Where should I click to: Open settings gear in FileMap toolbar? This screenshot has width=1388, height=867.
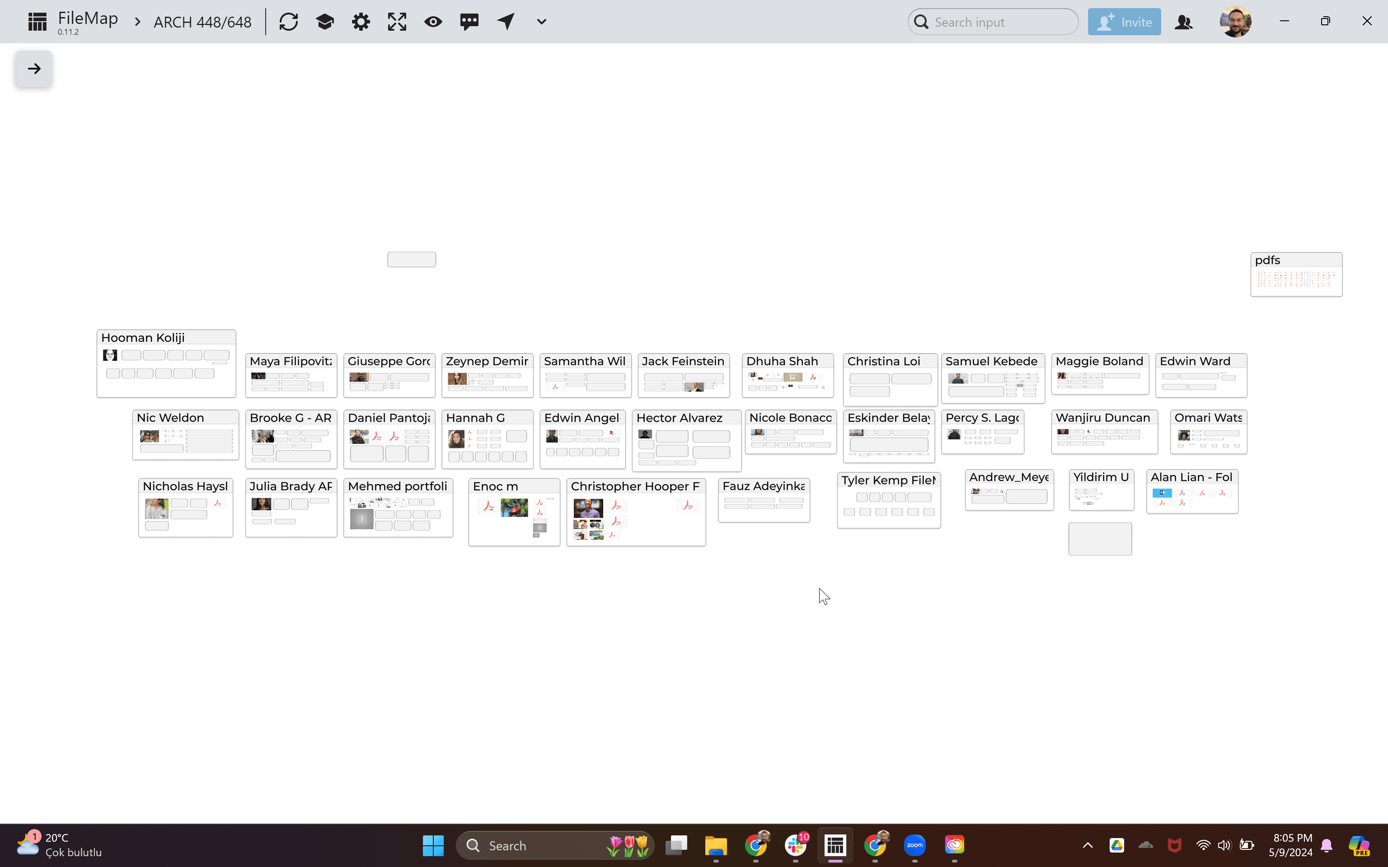(x=361, y=22)
